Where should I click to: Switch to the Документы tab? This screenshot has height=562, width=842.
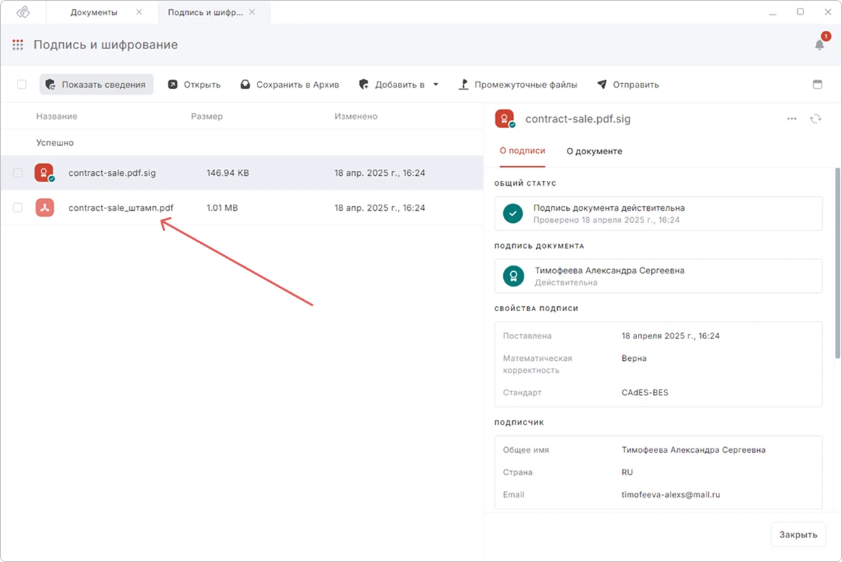click(x=94, y=13)
